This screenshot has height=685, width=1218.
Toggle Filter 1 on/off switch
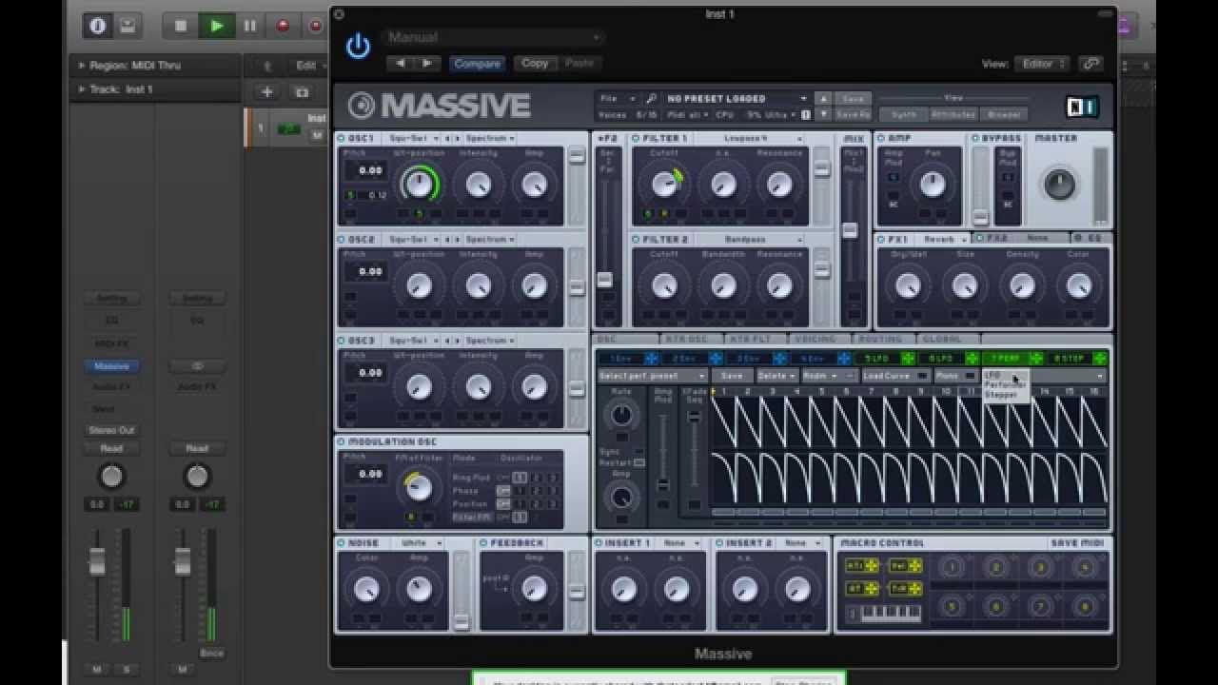[x=637, y=139]
